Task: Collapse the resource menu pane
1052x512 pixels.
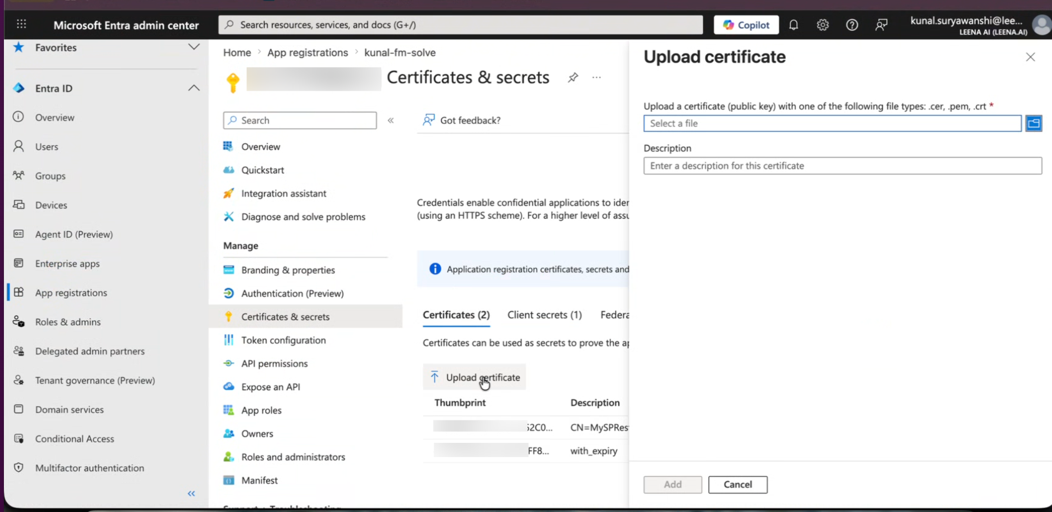Action: [x=390, y=120]
